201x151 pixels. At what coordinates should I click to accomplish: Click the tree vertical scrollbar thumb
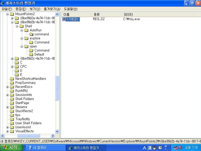[x=57, y=88]
